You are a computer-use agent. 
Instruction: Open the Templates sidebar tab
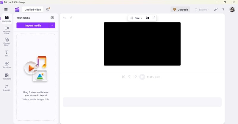(7, 65)
